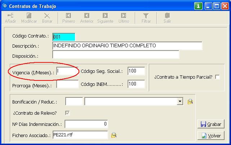Focus the Código Contrato field
This screenshot has width=231, height=145.
pos(64,37)
